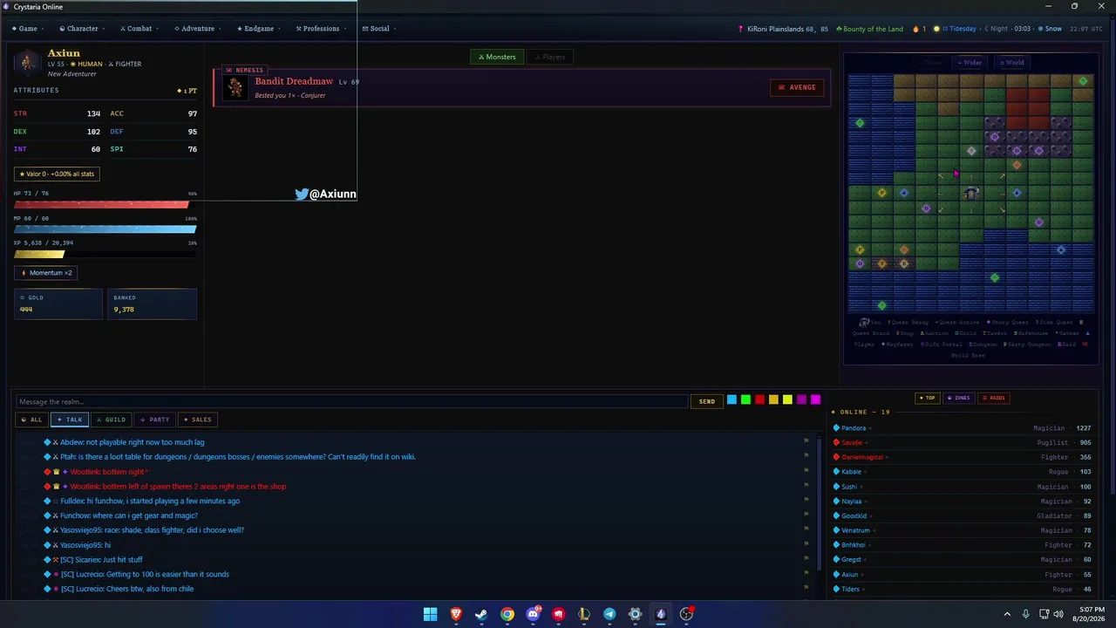Image resolution: width=1116 pixels, height=628 pixels.
Task: Open the Game dropdown menu
Action: (28, 29)
